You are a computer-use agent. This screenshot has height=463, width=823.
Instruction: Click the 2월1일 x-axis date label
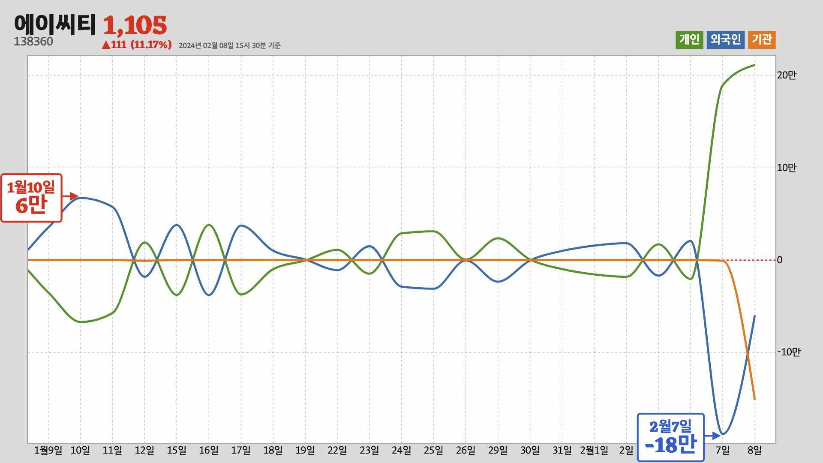[x=594, y=451]
